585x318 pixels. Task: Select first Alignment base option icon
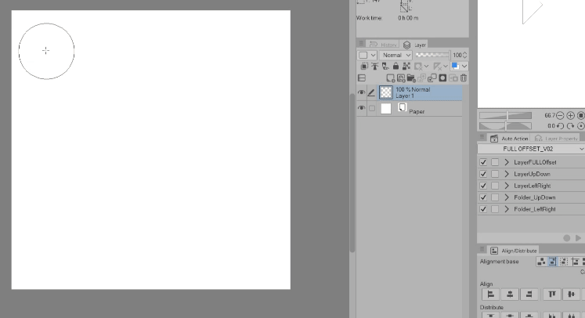[541, 262]
